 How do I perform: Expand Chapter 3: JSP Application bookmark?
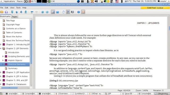coord(1,72)
